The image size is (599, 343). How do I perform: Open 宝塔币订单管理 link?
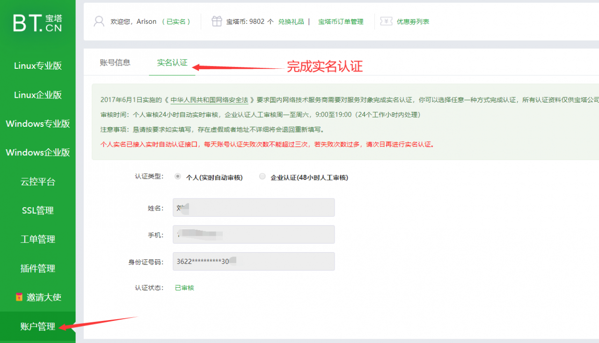341,22
